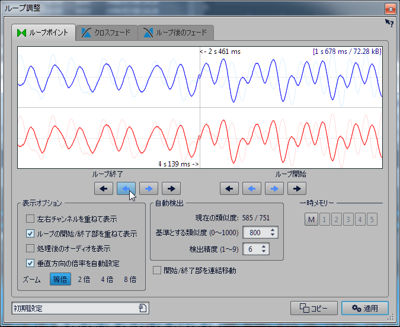Image resolution: width=400 pixels, height=327 pixels.
Task: Select 8 倍 zoom level
Action: pyautogui.click(x=130, y=279)
